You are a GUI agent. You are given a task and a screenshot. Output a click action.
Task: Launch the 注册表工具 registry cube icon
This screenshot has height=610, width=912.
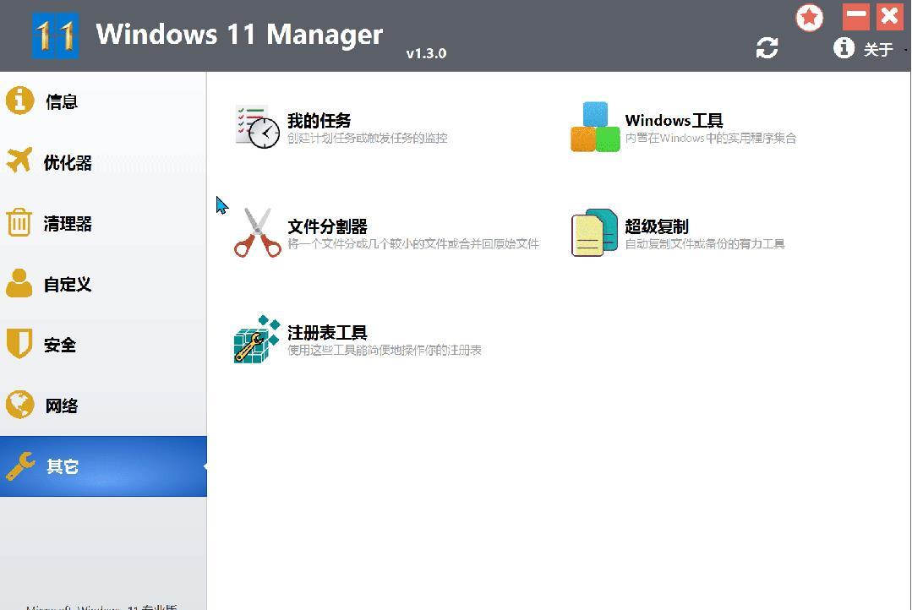pyautogui.click(x=256, y=339)
